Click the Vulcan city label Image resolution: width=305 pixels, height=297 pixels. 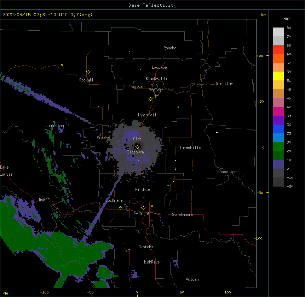pyautogui.click(x=192, y=279)
